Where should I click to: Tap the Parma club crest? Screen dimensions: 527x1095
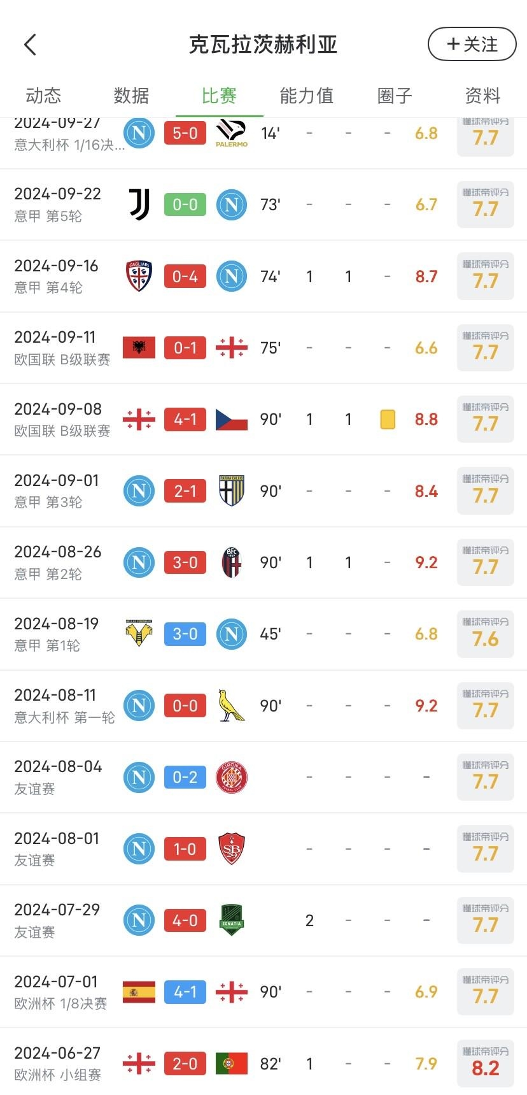(232, 491)
